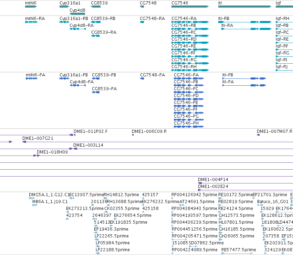The width and height of the screenshot is (293, 255).
Task: Select EST LP22188.5prime
Action: [x=113, y=250]
